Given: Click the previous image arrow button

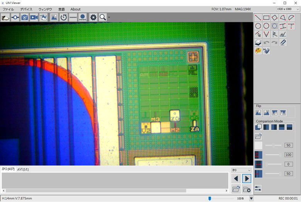Looking at the screenshot, I should tap(236, 178).
